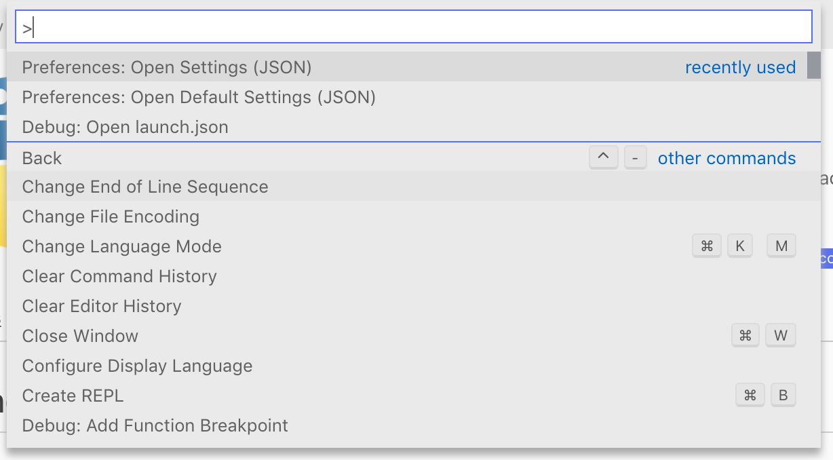This screenshot has height=460, width=833.
Task: Select Clear Command History
Action: click(x=119, y=277)
